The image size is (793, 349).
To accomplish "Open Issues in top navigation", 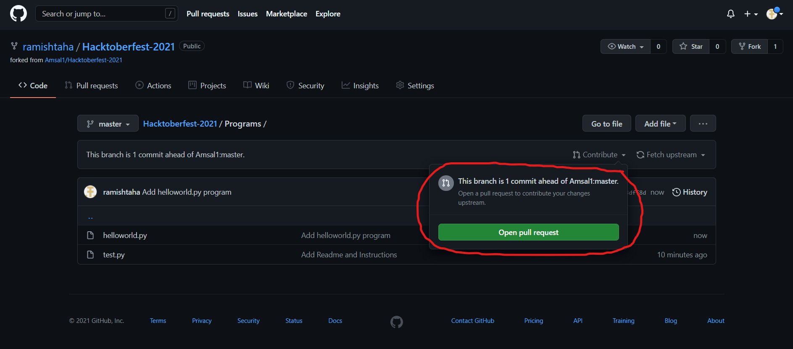I will tap(248, 14).
